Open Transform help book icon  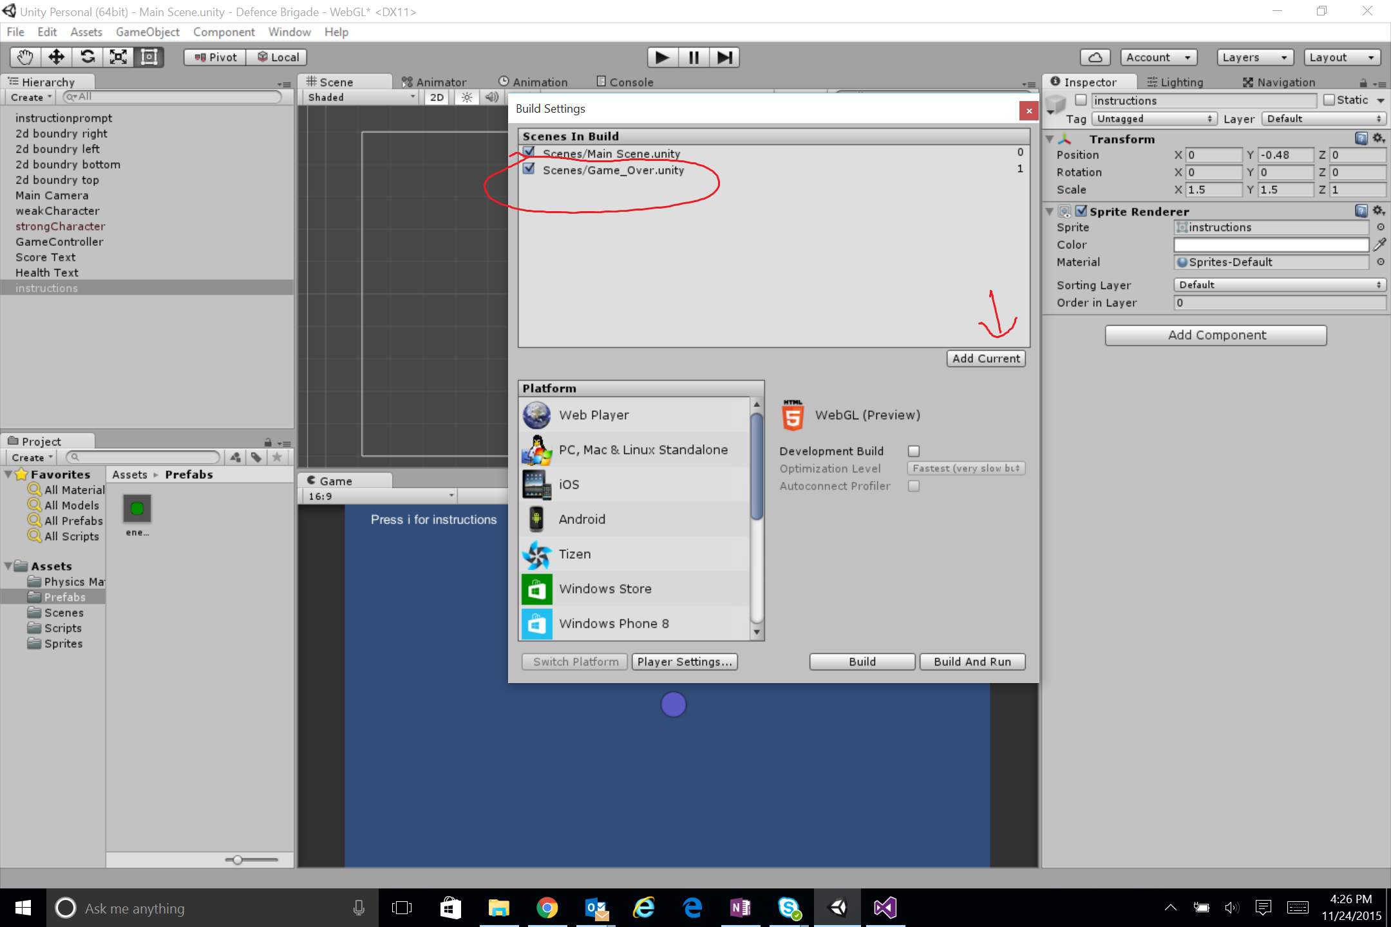click(1361, 138)
